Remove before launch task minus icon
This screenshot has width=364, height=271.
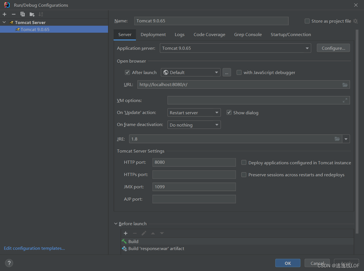tap(135, 233)
